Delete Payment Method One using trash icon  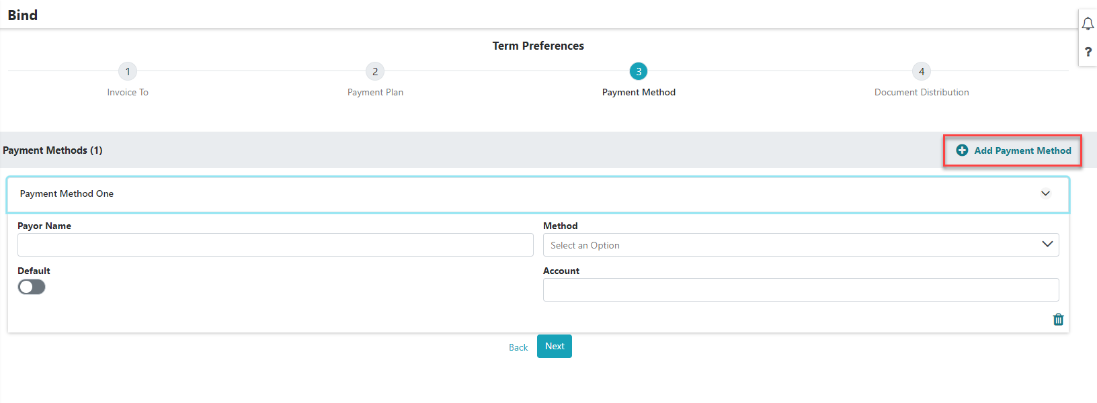pyautogui.click(x=1058, y=320)
